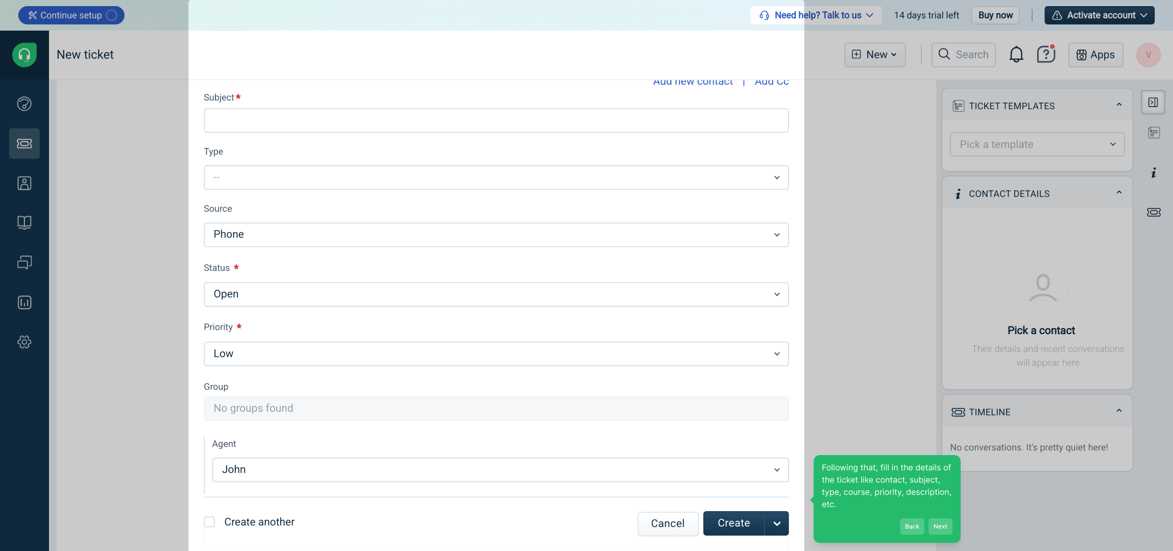
Task: Click Next in the green tooltip
Action: pos(940,527)
